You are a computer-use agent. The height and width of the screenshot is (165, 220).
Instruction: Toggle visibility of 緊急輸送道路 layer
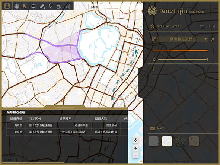154,39
